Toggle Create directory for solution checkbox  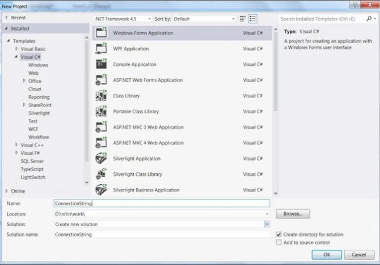[x=278, y=234]
